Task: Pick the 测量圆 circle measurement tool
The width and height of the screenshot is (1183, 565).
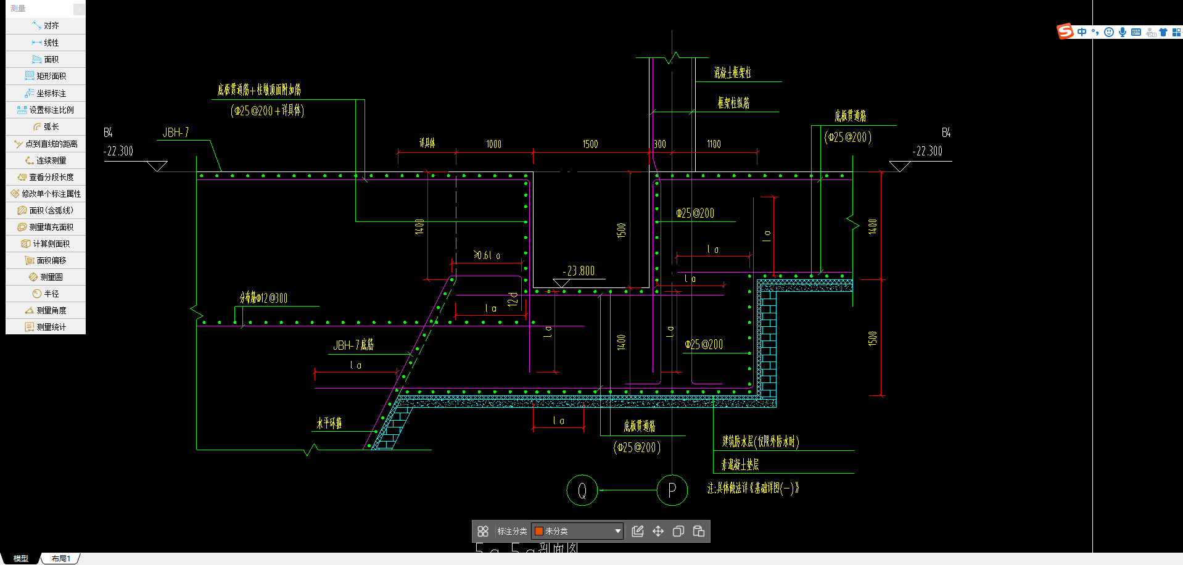Action: pyautogui.click(x=46, y=277)
